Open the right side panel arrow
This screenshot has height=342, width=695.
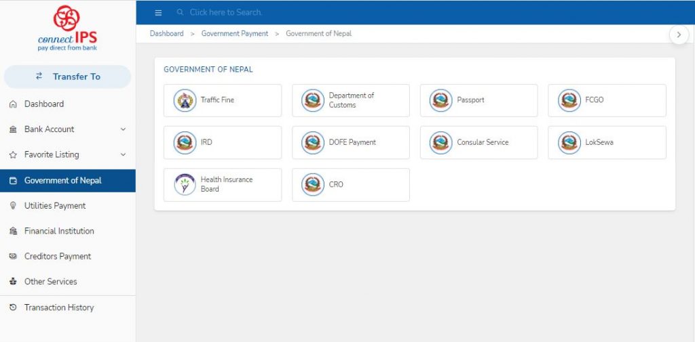pos(679,35)
